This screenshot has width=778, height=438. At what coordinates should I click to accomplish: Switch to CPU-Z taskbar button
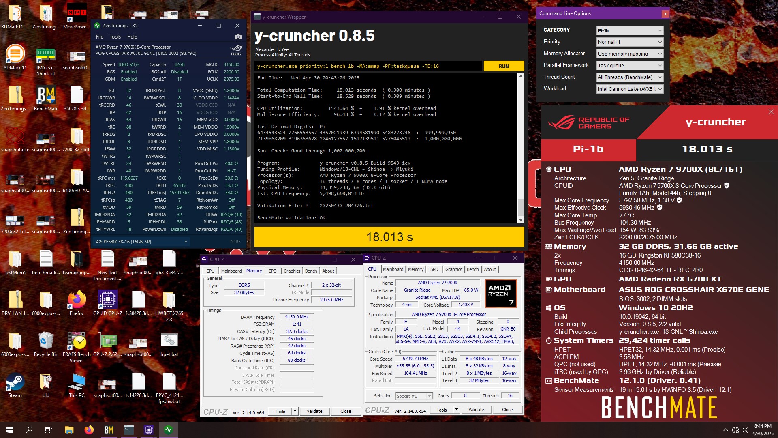[x=148, y=430]
